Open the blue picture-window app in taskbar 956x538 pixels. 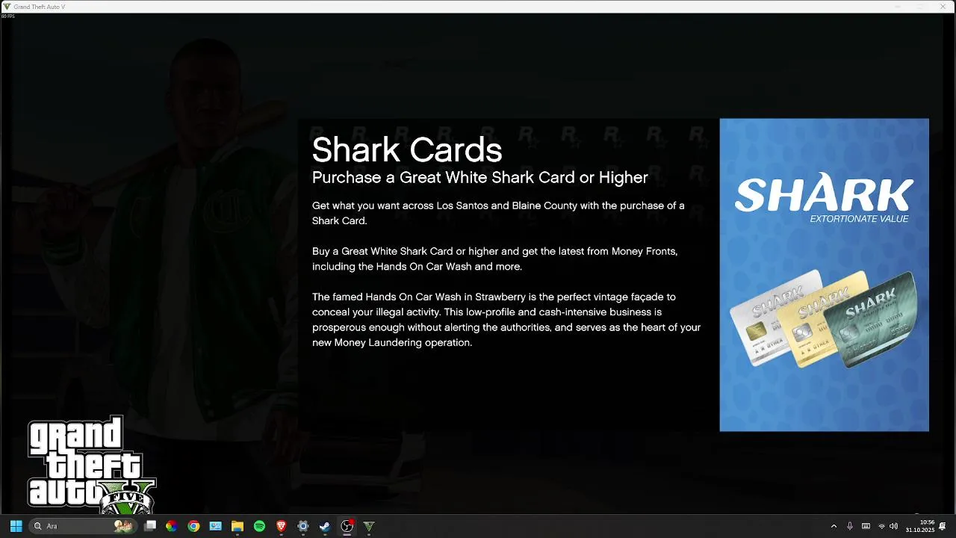[215, 526]
